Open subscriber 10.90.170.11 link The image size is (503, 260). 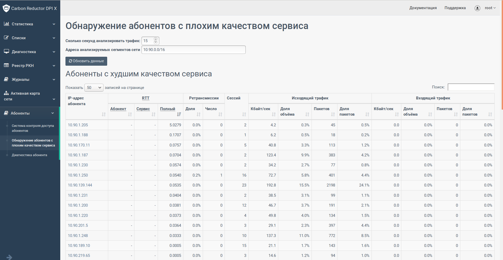79,145
